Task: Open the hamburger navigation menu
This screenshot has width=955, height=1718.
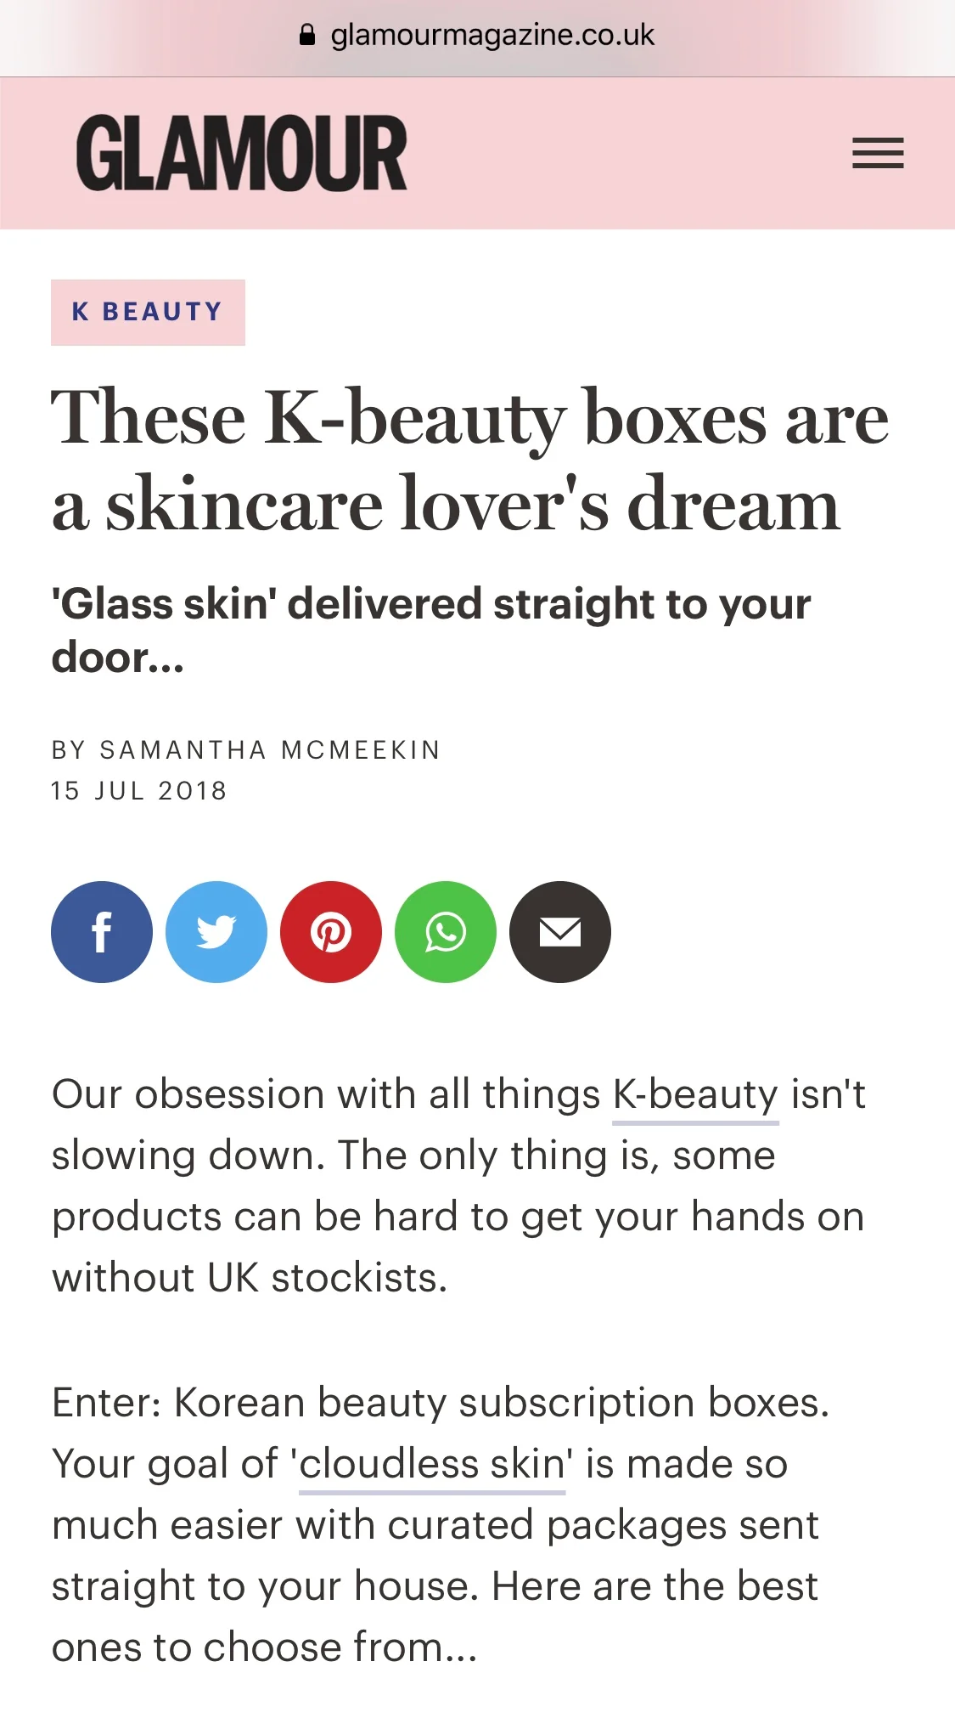Action: pos(878,153)
